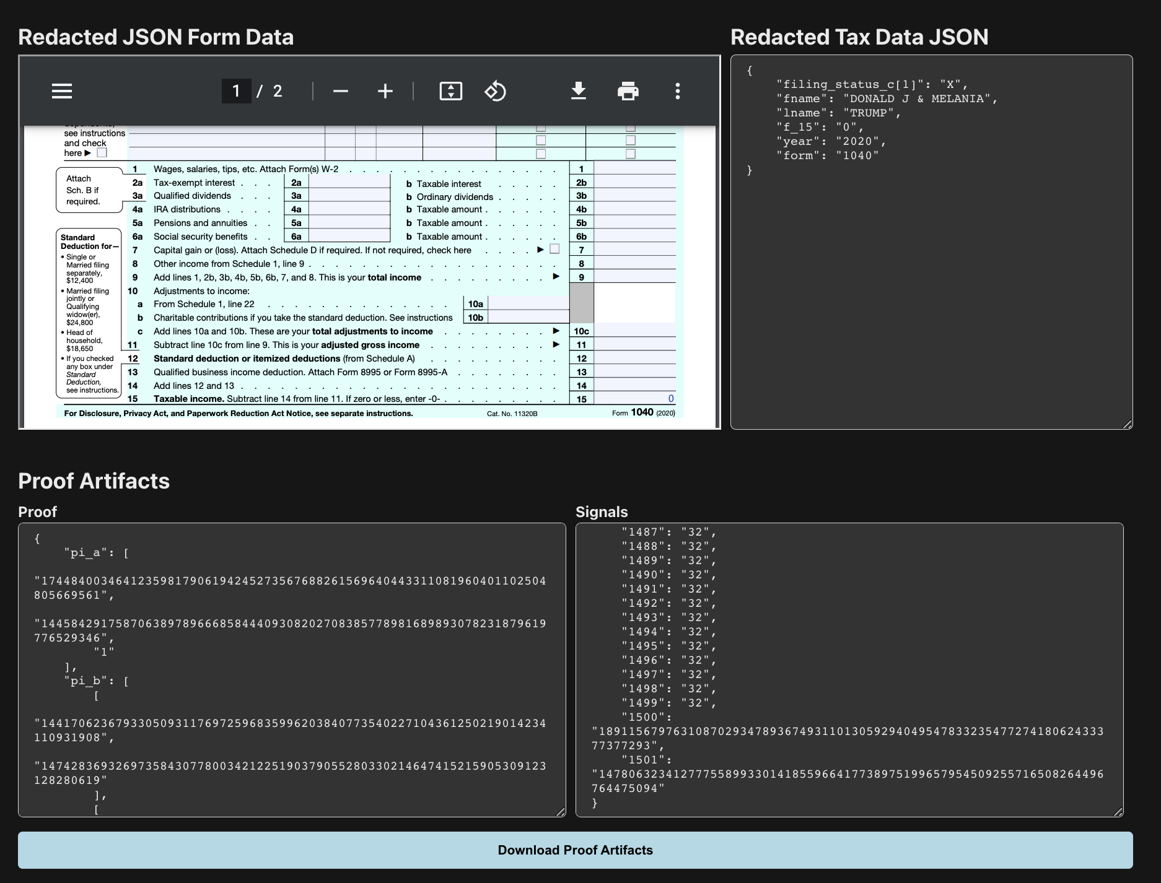Click the line 1 wages amount field
Image resolution: width=1161 pixels, height=883 pixels.
tap(634, 168)
